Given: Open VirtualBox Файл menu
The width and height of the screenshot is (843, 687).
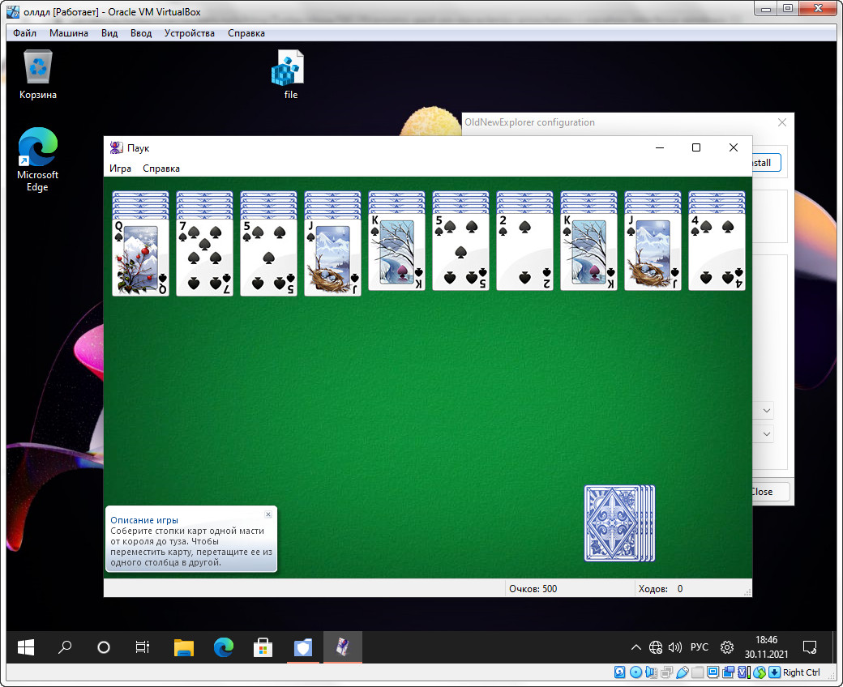Looking at the screenshot, I should [25, 32].
